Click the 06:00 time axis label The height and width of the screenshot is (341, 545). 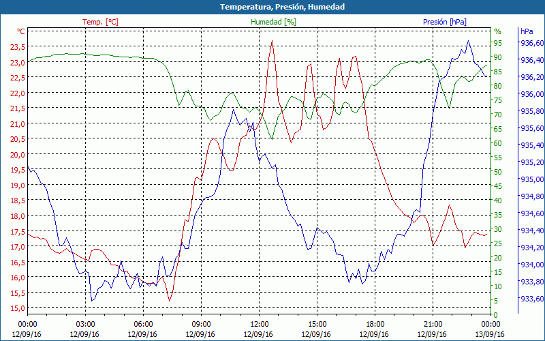(x=143, y=325)
